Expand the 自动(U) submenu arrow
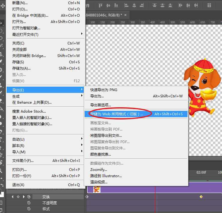 pos(82,139)
